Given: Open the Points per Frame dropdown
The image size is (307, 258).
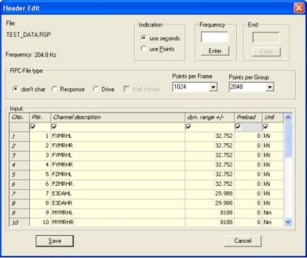Looking at the screenshot, I should pyautogui.click(x=213, y=87).
